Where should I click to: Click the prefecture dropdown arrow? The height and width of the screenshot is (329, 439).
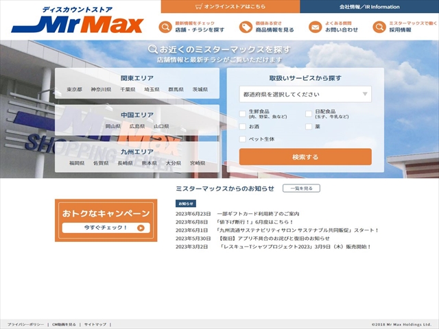365,94
